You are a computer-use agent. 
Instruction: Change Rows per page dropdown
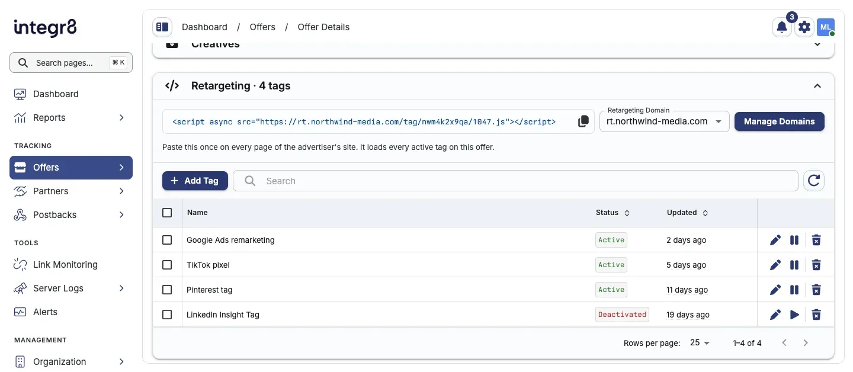pos(700,342)
